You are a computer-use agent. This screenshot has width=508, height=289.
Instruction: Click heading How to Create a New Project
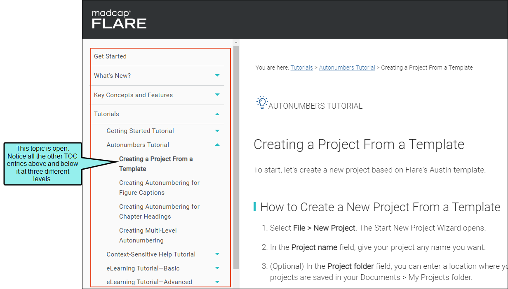tap(380, 207)
